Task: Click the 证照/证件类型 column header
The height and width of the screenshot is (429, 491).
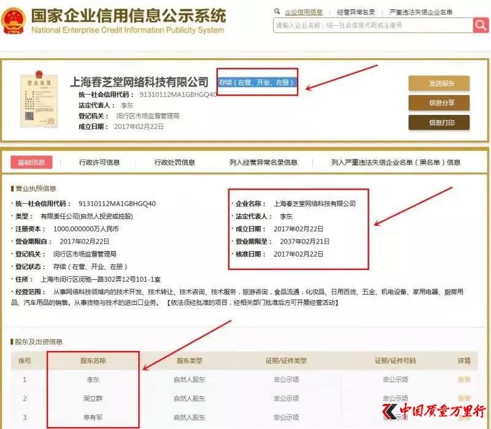Action: (286, 360)
